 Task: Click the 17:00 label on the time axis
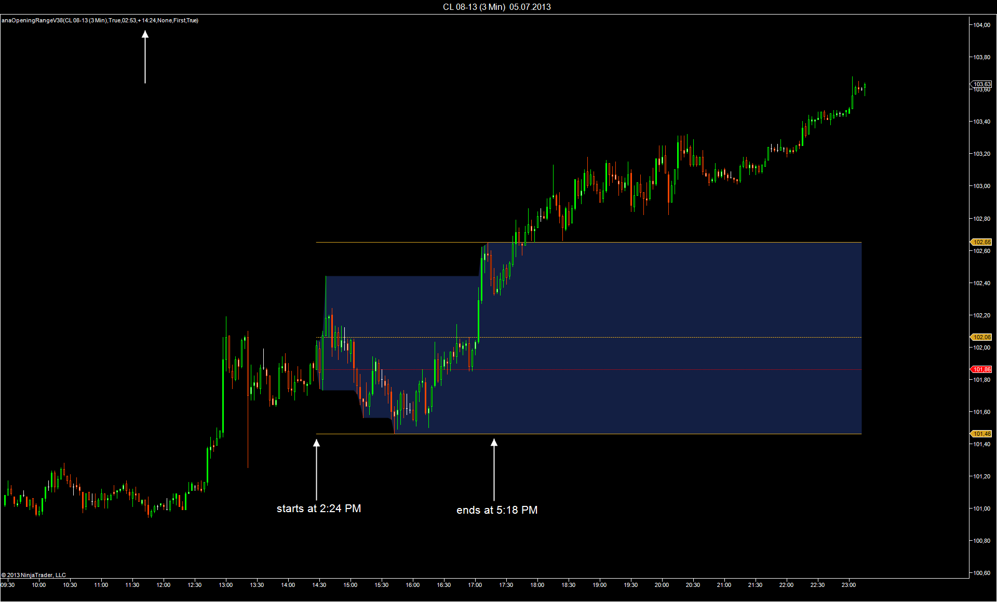pos(475,585)
